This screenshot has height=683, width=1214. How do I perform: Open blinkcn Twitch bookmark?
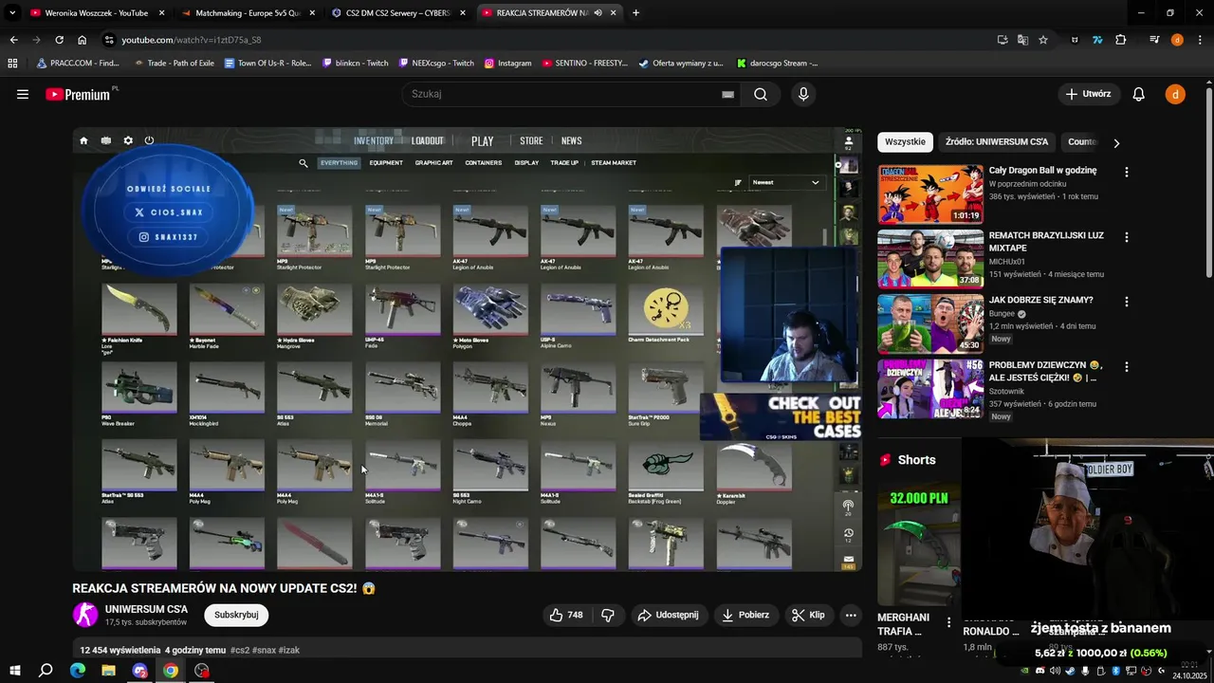pos(356,64)
